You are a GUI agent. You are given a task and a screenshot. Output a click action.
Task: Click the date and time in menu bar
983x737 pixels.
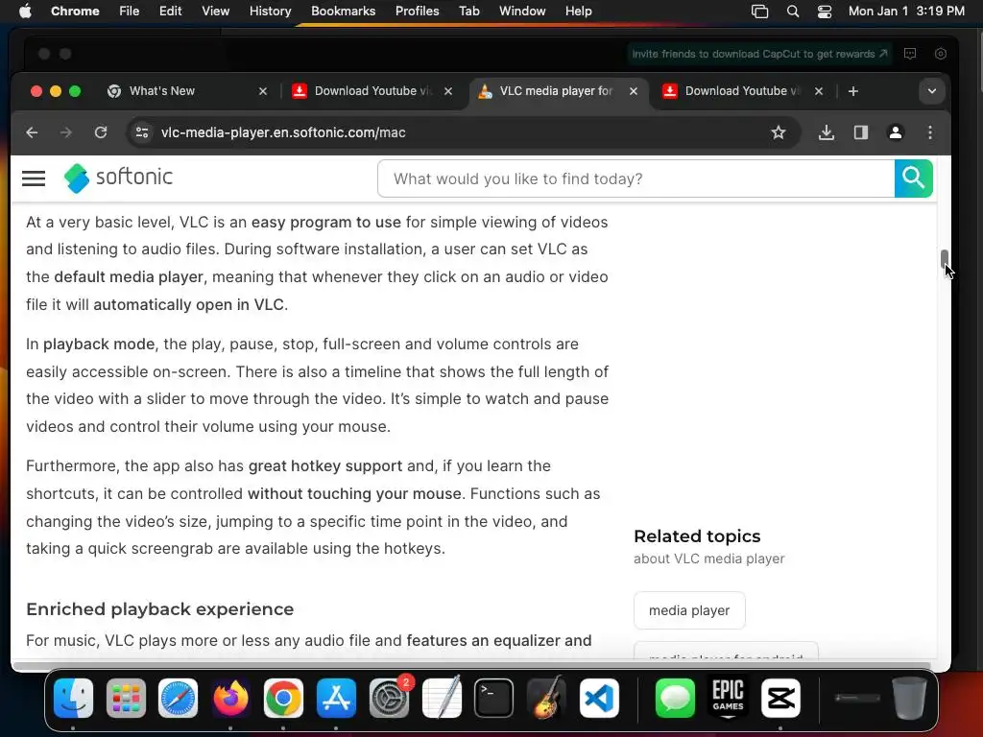906,11
